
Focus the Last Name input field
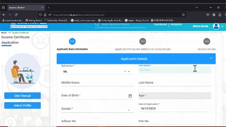175,83
